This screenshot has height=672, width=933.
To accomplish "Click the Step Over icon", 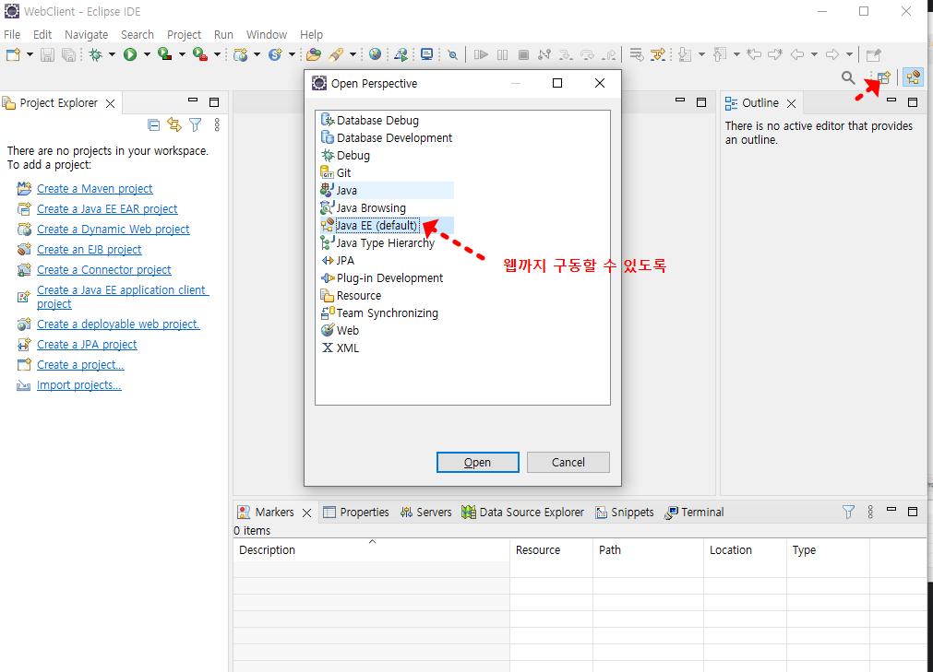I will [587, 54].
